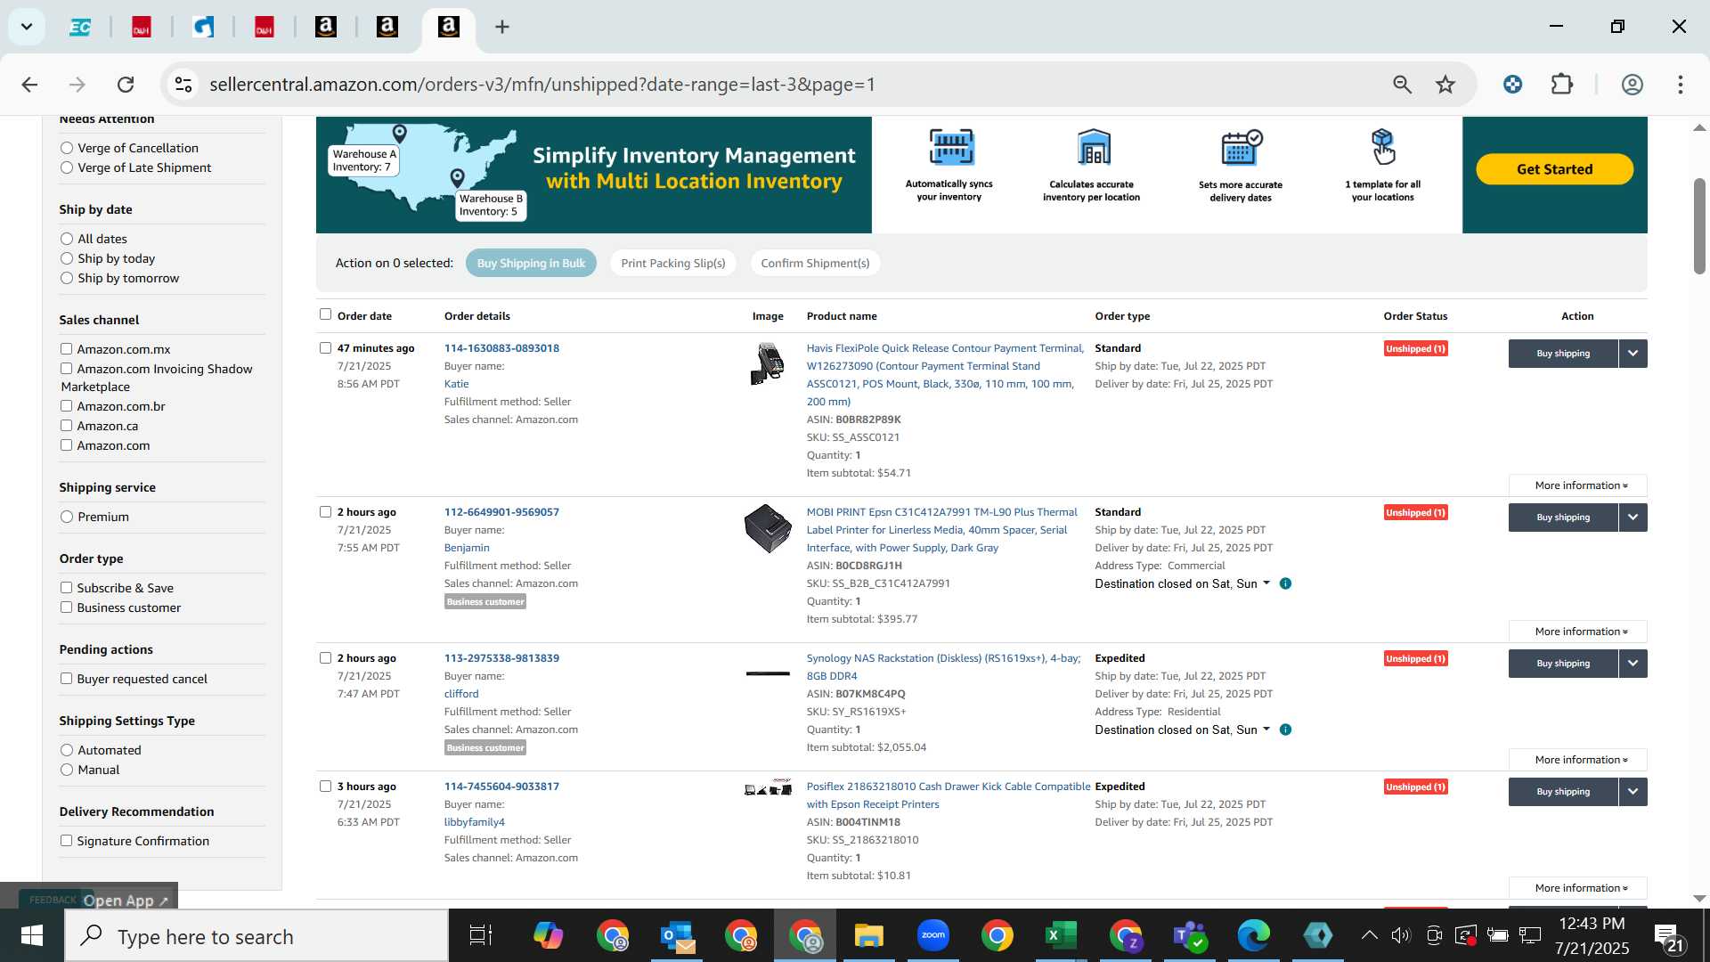This screenshot has height=962, width=1710.
Task: Open Windows Start menu
Action: [x=32, y=936]
